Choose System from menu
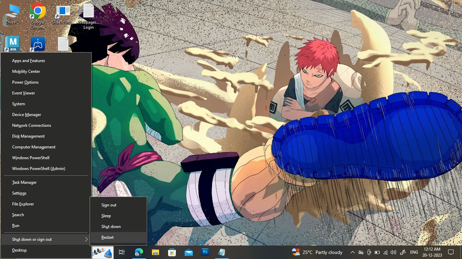 46,104
